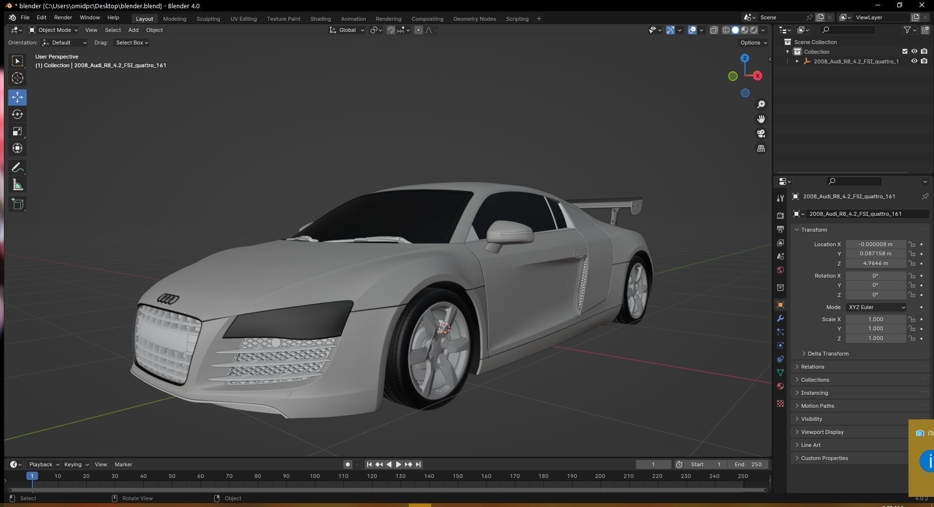Click the Scale Z value field
This screenshot has height=507, width=934.
pyautogui.click(x=876, y=339)
